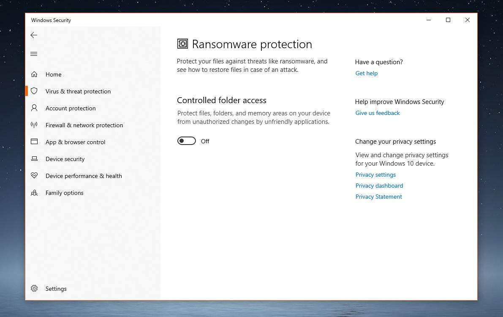This screenshot has width=503, height=317.
Task: Click the Virus & threat protection shield icon
Action: [34, 91]
